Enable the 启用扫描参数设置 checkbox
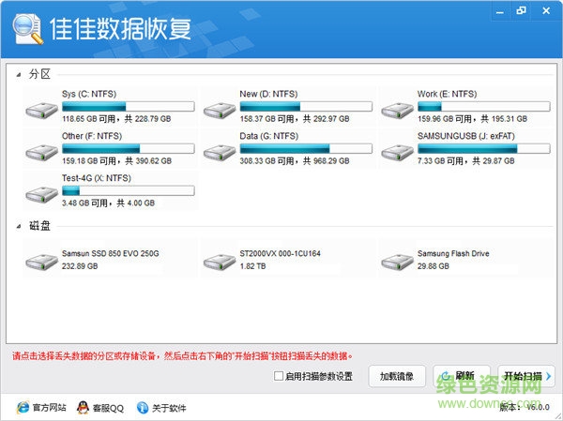 click(x=279, y=376)
